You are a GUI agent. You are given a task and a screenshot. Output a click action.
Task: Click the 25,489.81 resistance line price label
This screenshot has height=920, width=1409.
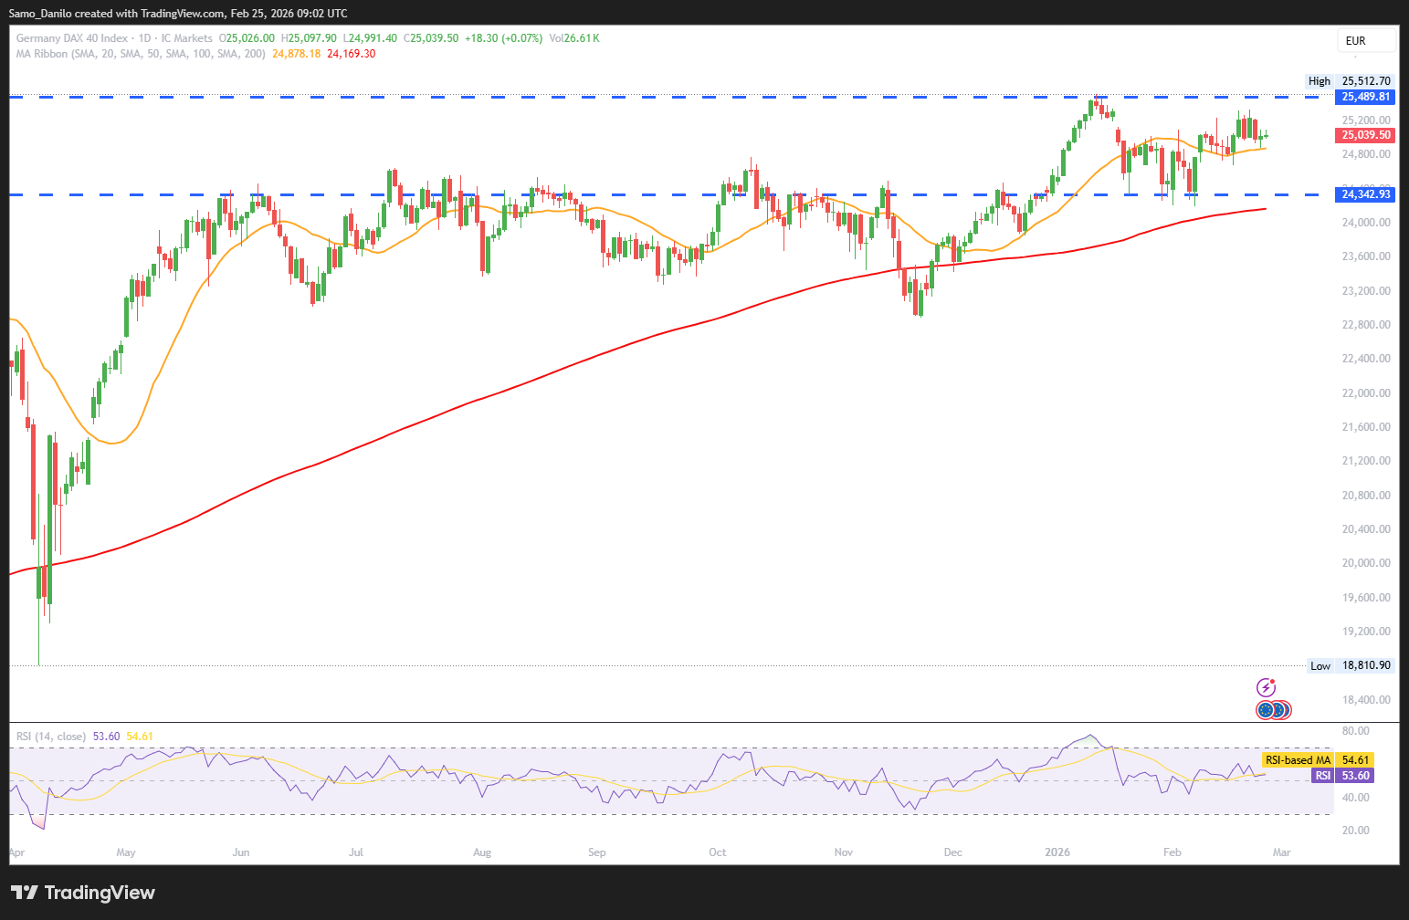(x=1365, y=97)
